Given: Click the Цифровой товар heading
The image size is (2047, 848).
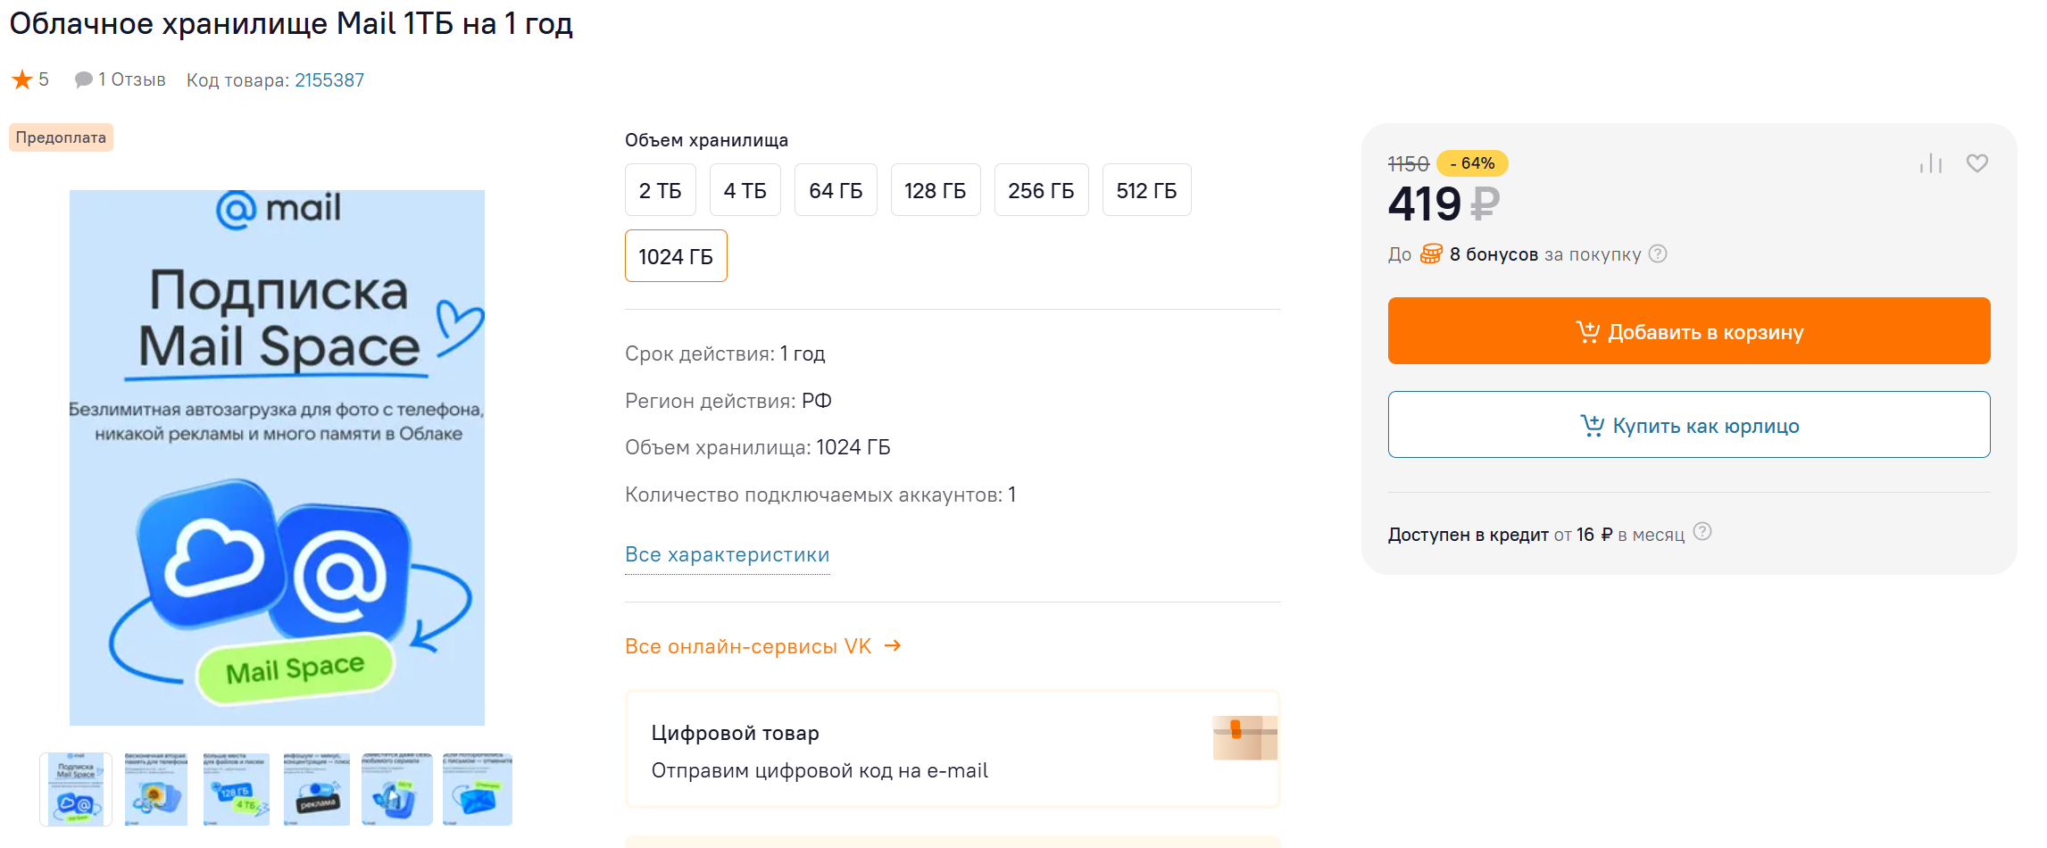Looking at the screenshot, I should click(736, 733).
